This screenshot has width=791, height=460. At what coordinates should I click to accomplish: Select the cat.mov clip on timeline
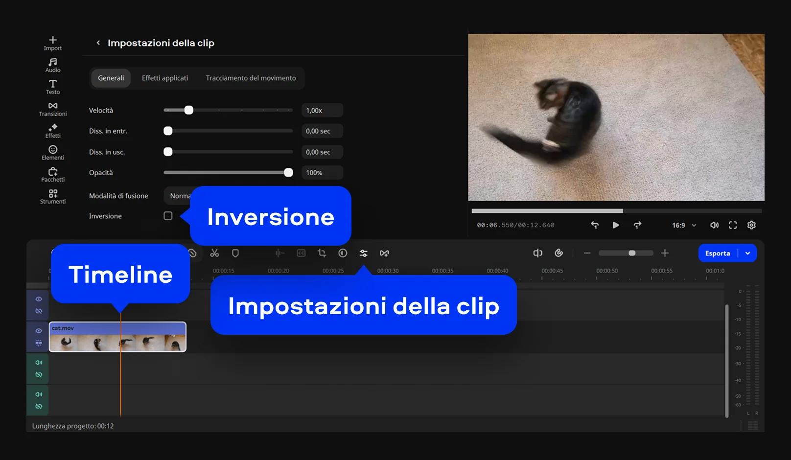pyautogui.click(x=117, y=337)
